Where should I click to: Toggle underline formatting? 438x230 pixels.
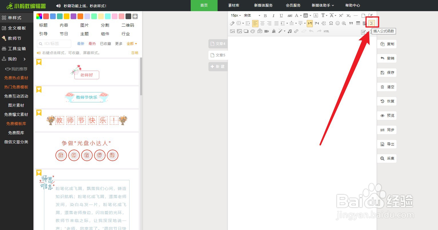coord(281,15)
